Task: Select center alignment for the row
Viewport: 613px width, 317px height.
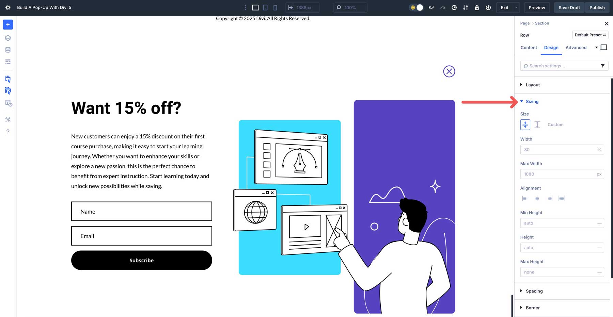Action: click(x=537, y=198)
